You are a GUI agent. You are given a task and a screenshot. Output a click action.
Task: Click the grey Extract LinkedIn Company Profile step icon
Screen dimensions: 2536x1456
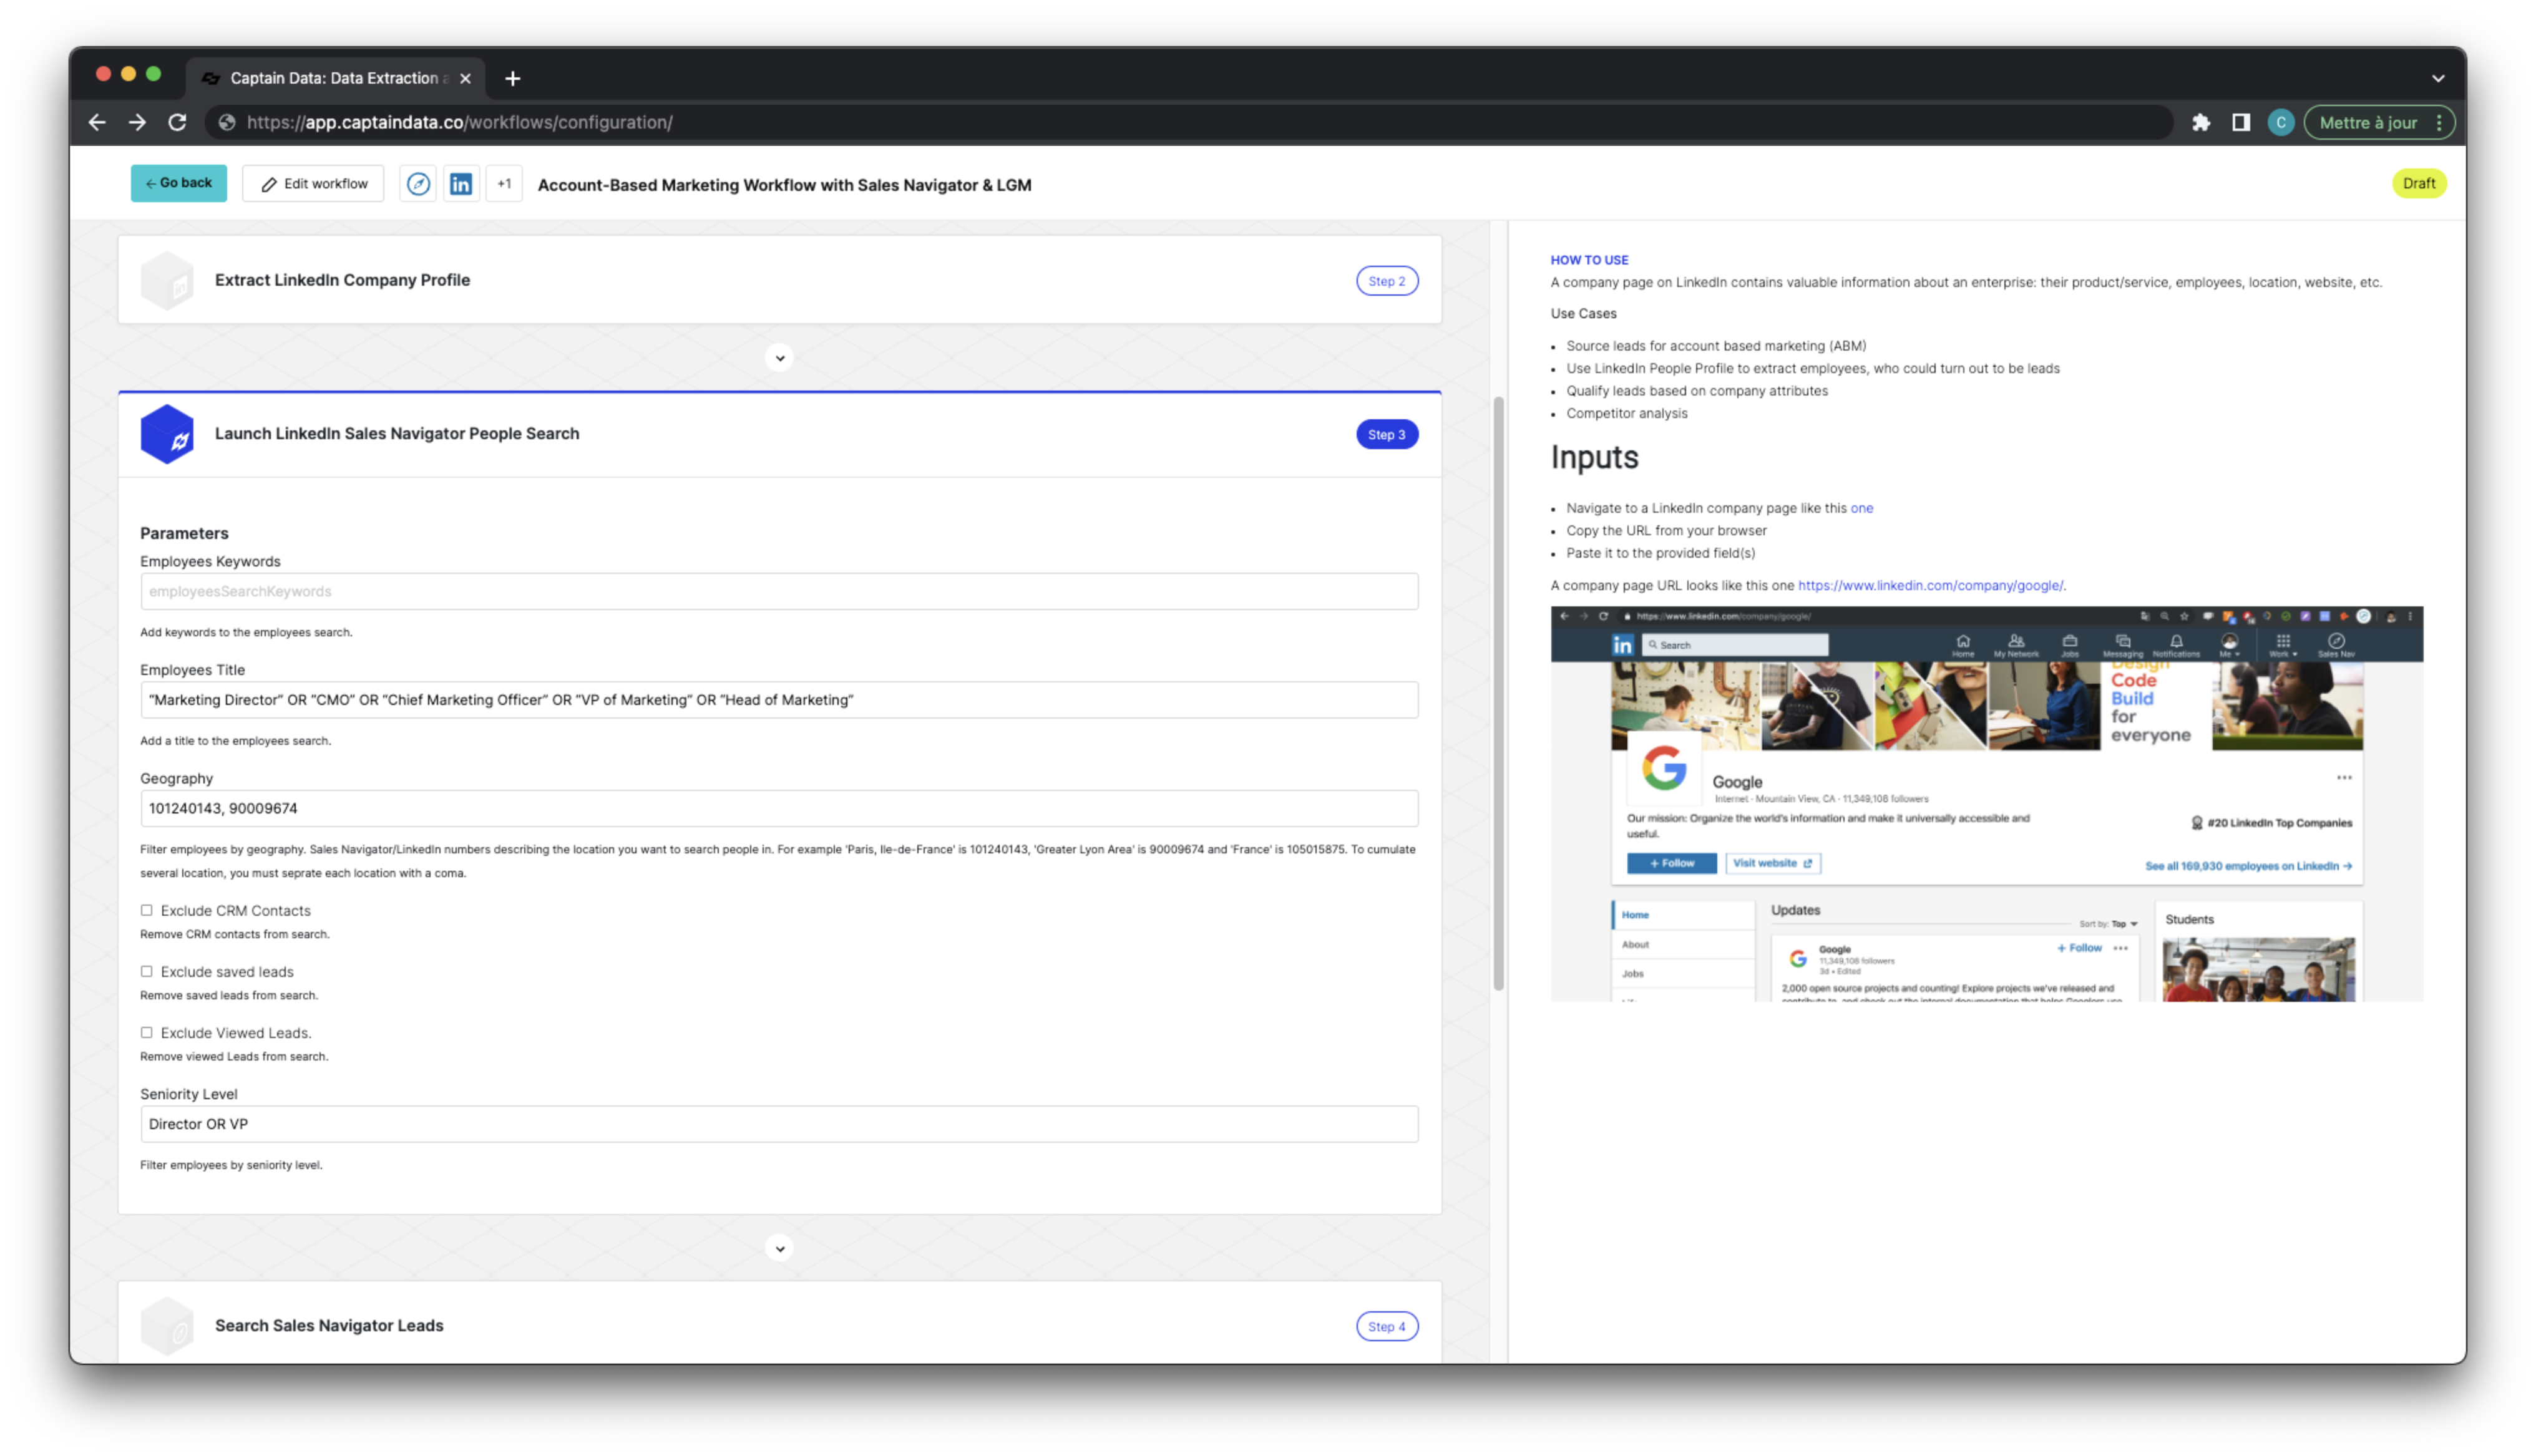pyautogui.click(x=167, y=280)
